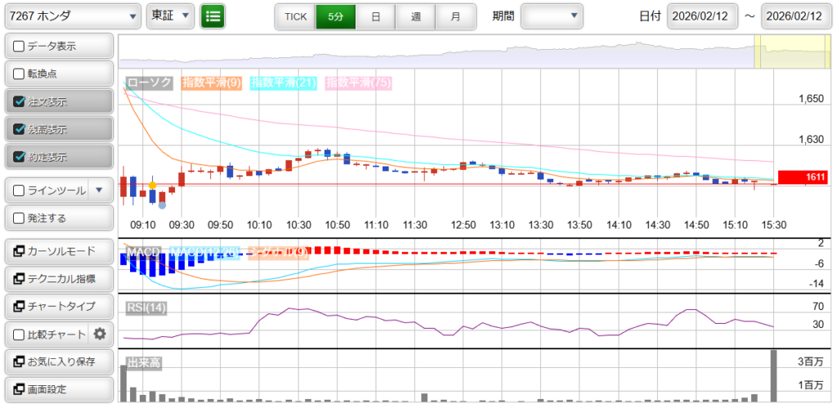Open the gear settings next to 比較チャート
Viewport: 837px width, 408px height.
coord(101,334)
